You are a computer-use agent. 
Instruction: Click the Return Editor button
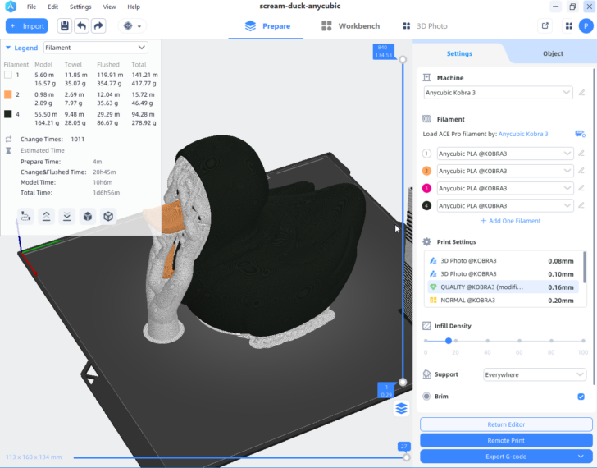[x=506, y=424]
